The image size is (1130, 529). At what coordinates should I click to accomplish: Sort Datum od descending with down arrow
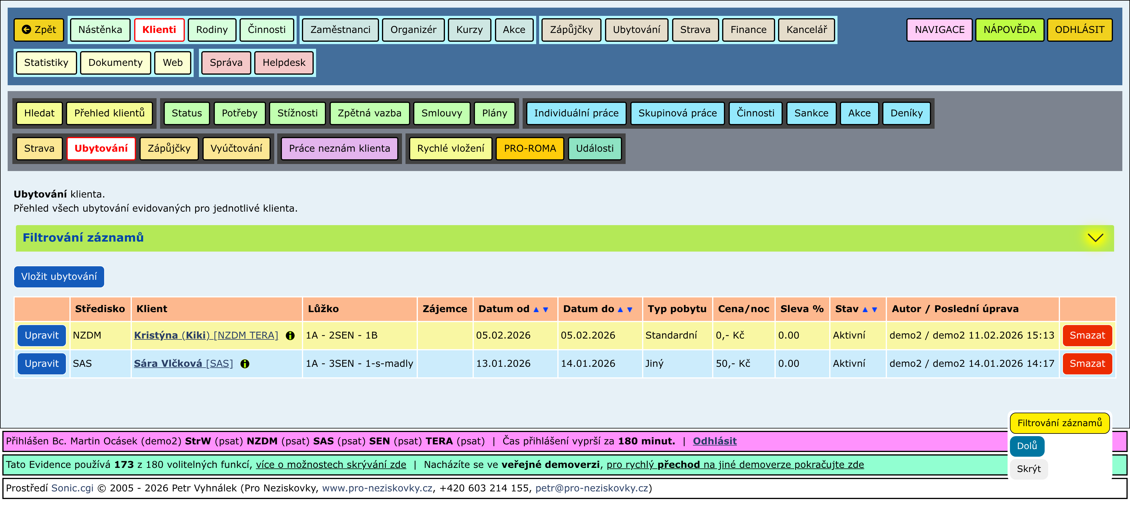tap(545, 309)
